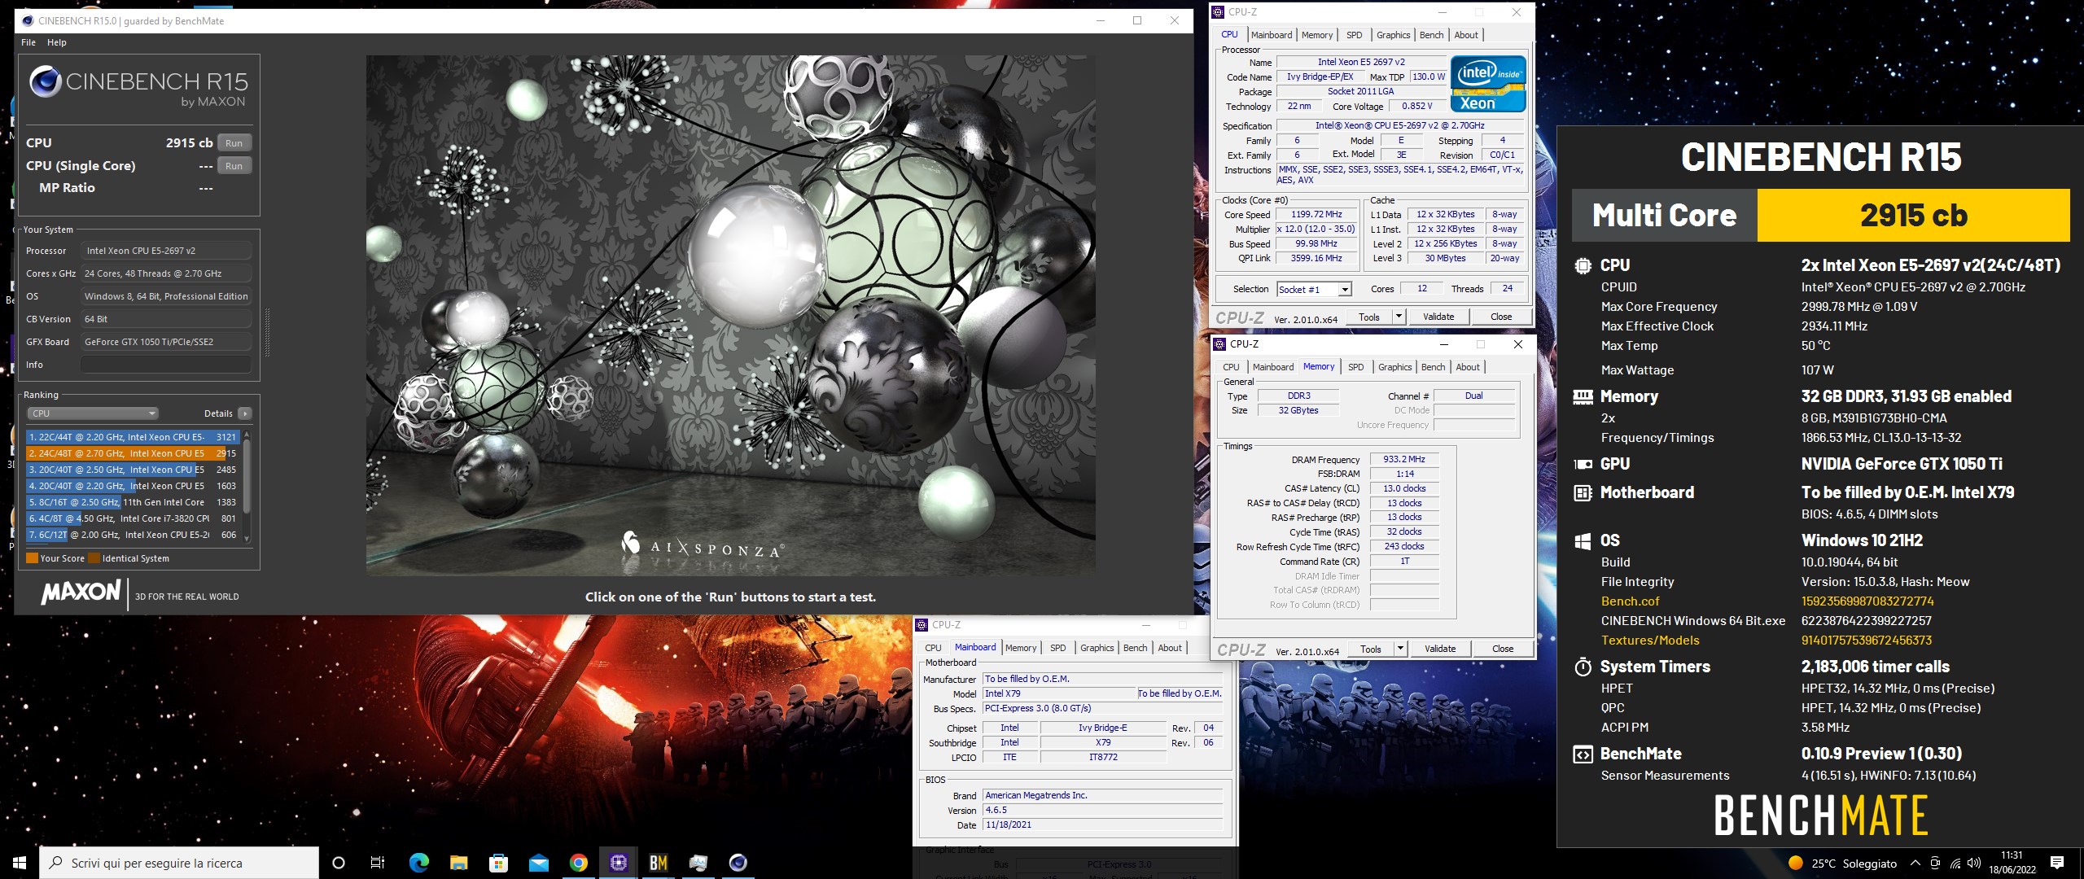Click Validate in CPU-Z Memory window

click(1440, 649)
